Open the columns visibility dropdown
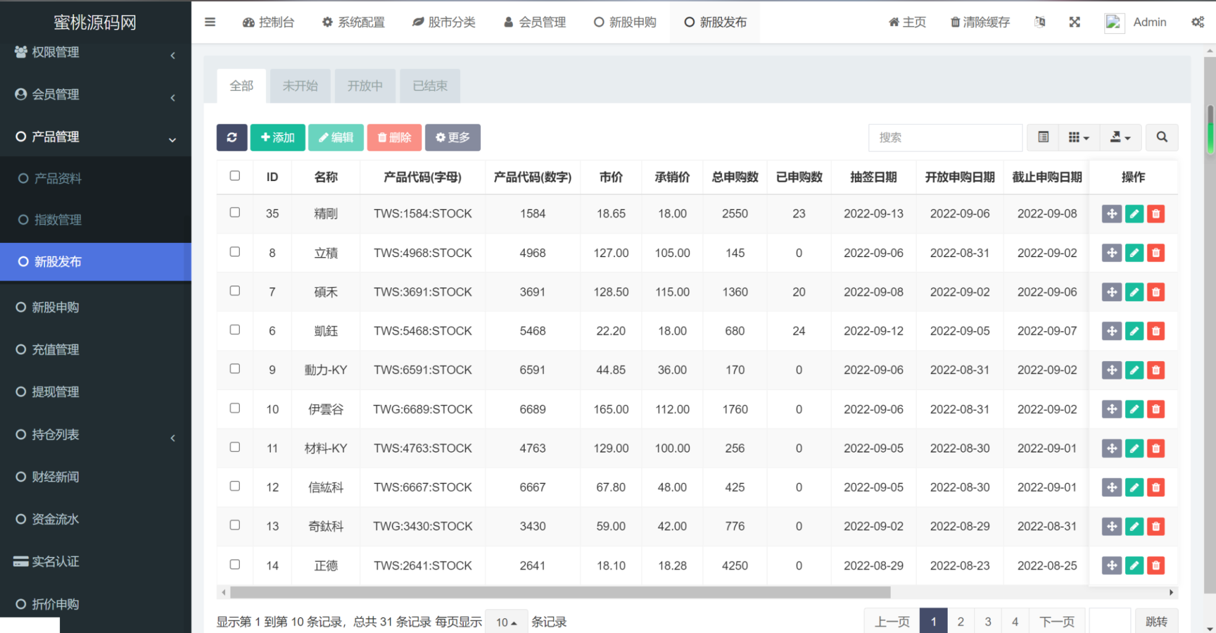Viewport: 1216px width, 633px height. pyautogui.click(x=1079, y=137)
